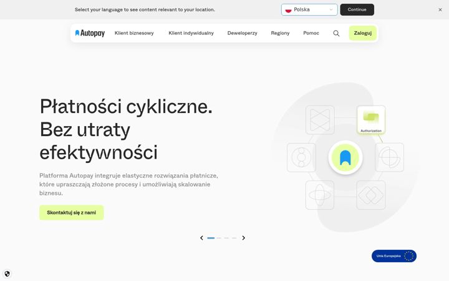Click the Zaloguj button
Screen dimensions: 449x281
[362, 33]
